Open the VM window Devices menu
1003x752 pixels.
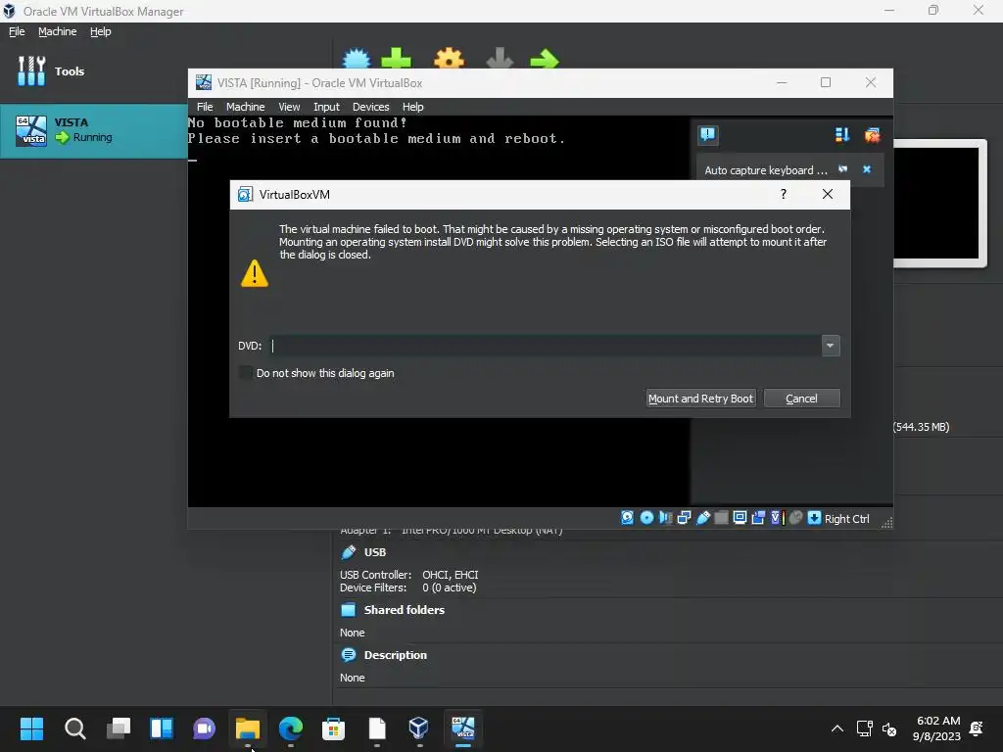[370, 107]
